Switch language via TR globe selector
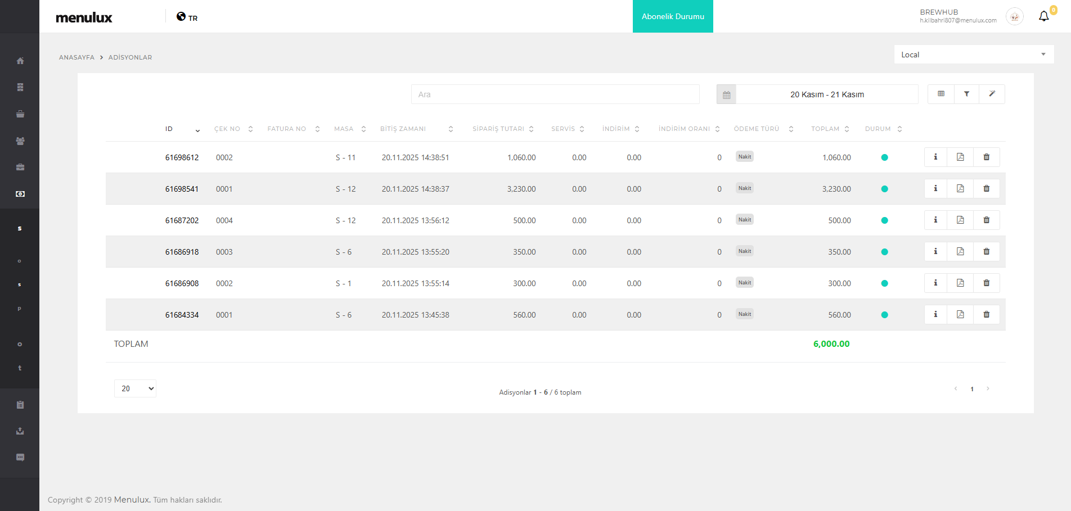Viewport: 1071px width, 511px height. (x=187, y=17)
